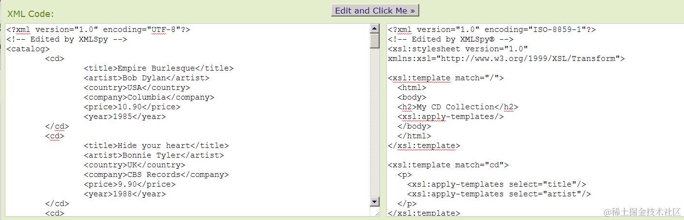Click the "<html>" opening tag in XSL pane
This screenshot has height=220, width=684.
click(412, 88)
